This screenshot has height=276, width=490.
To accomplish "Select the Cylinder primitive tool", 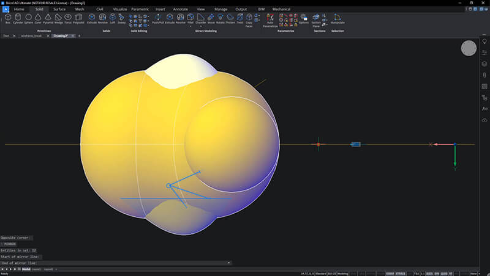I will point(18,18).
